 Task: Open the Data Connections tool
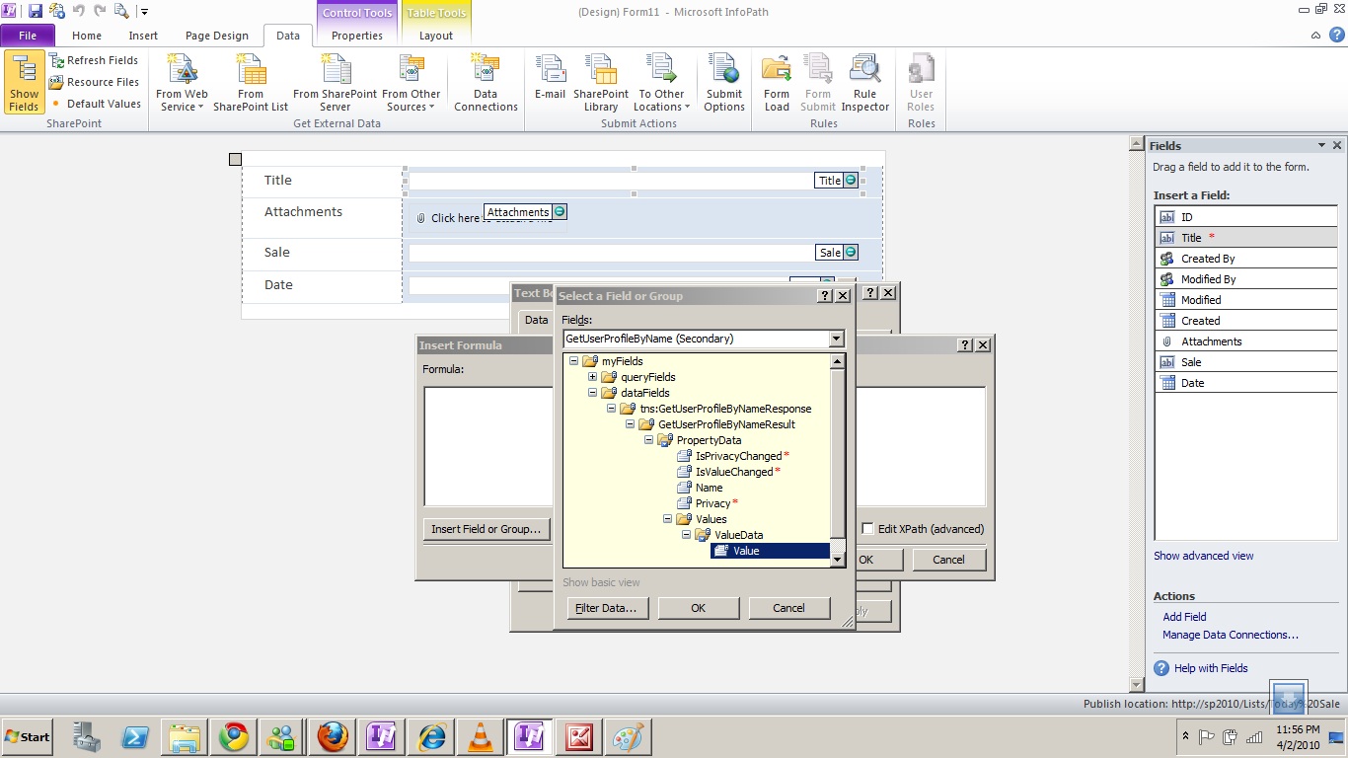486,82
